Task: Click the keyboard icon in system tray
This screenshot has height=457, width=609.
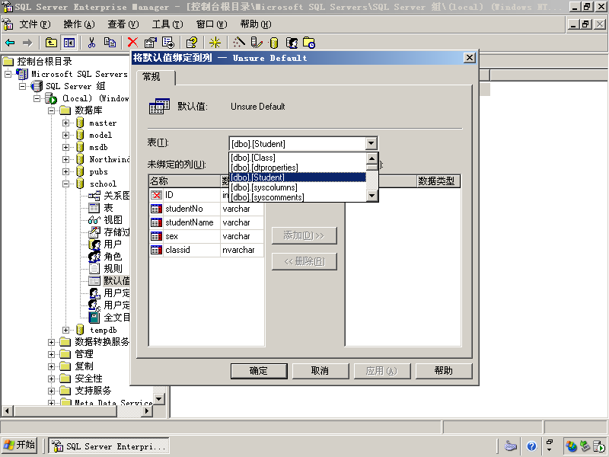Action: (x=510, y=446)
